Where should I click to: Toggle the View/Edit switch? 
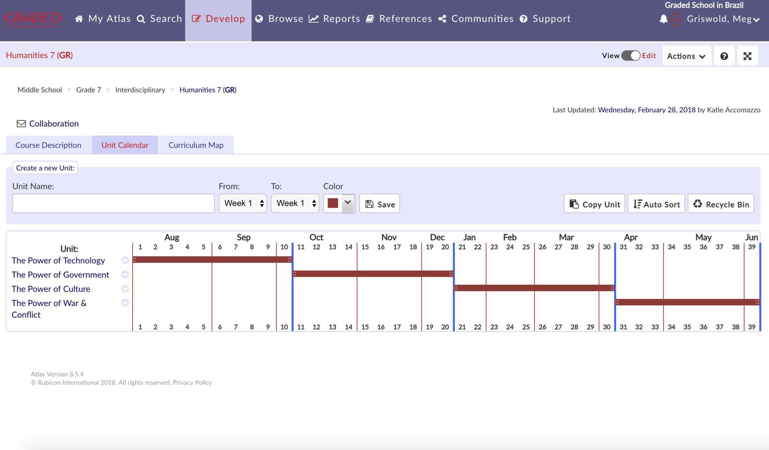coord(631,56)
